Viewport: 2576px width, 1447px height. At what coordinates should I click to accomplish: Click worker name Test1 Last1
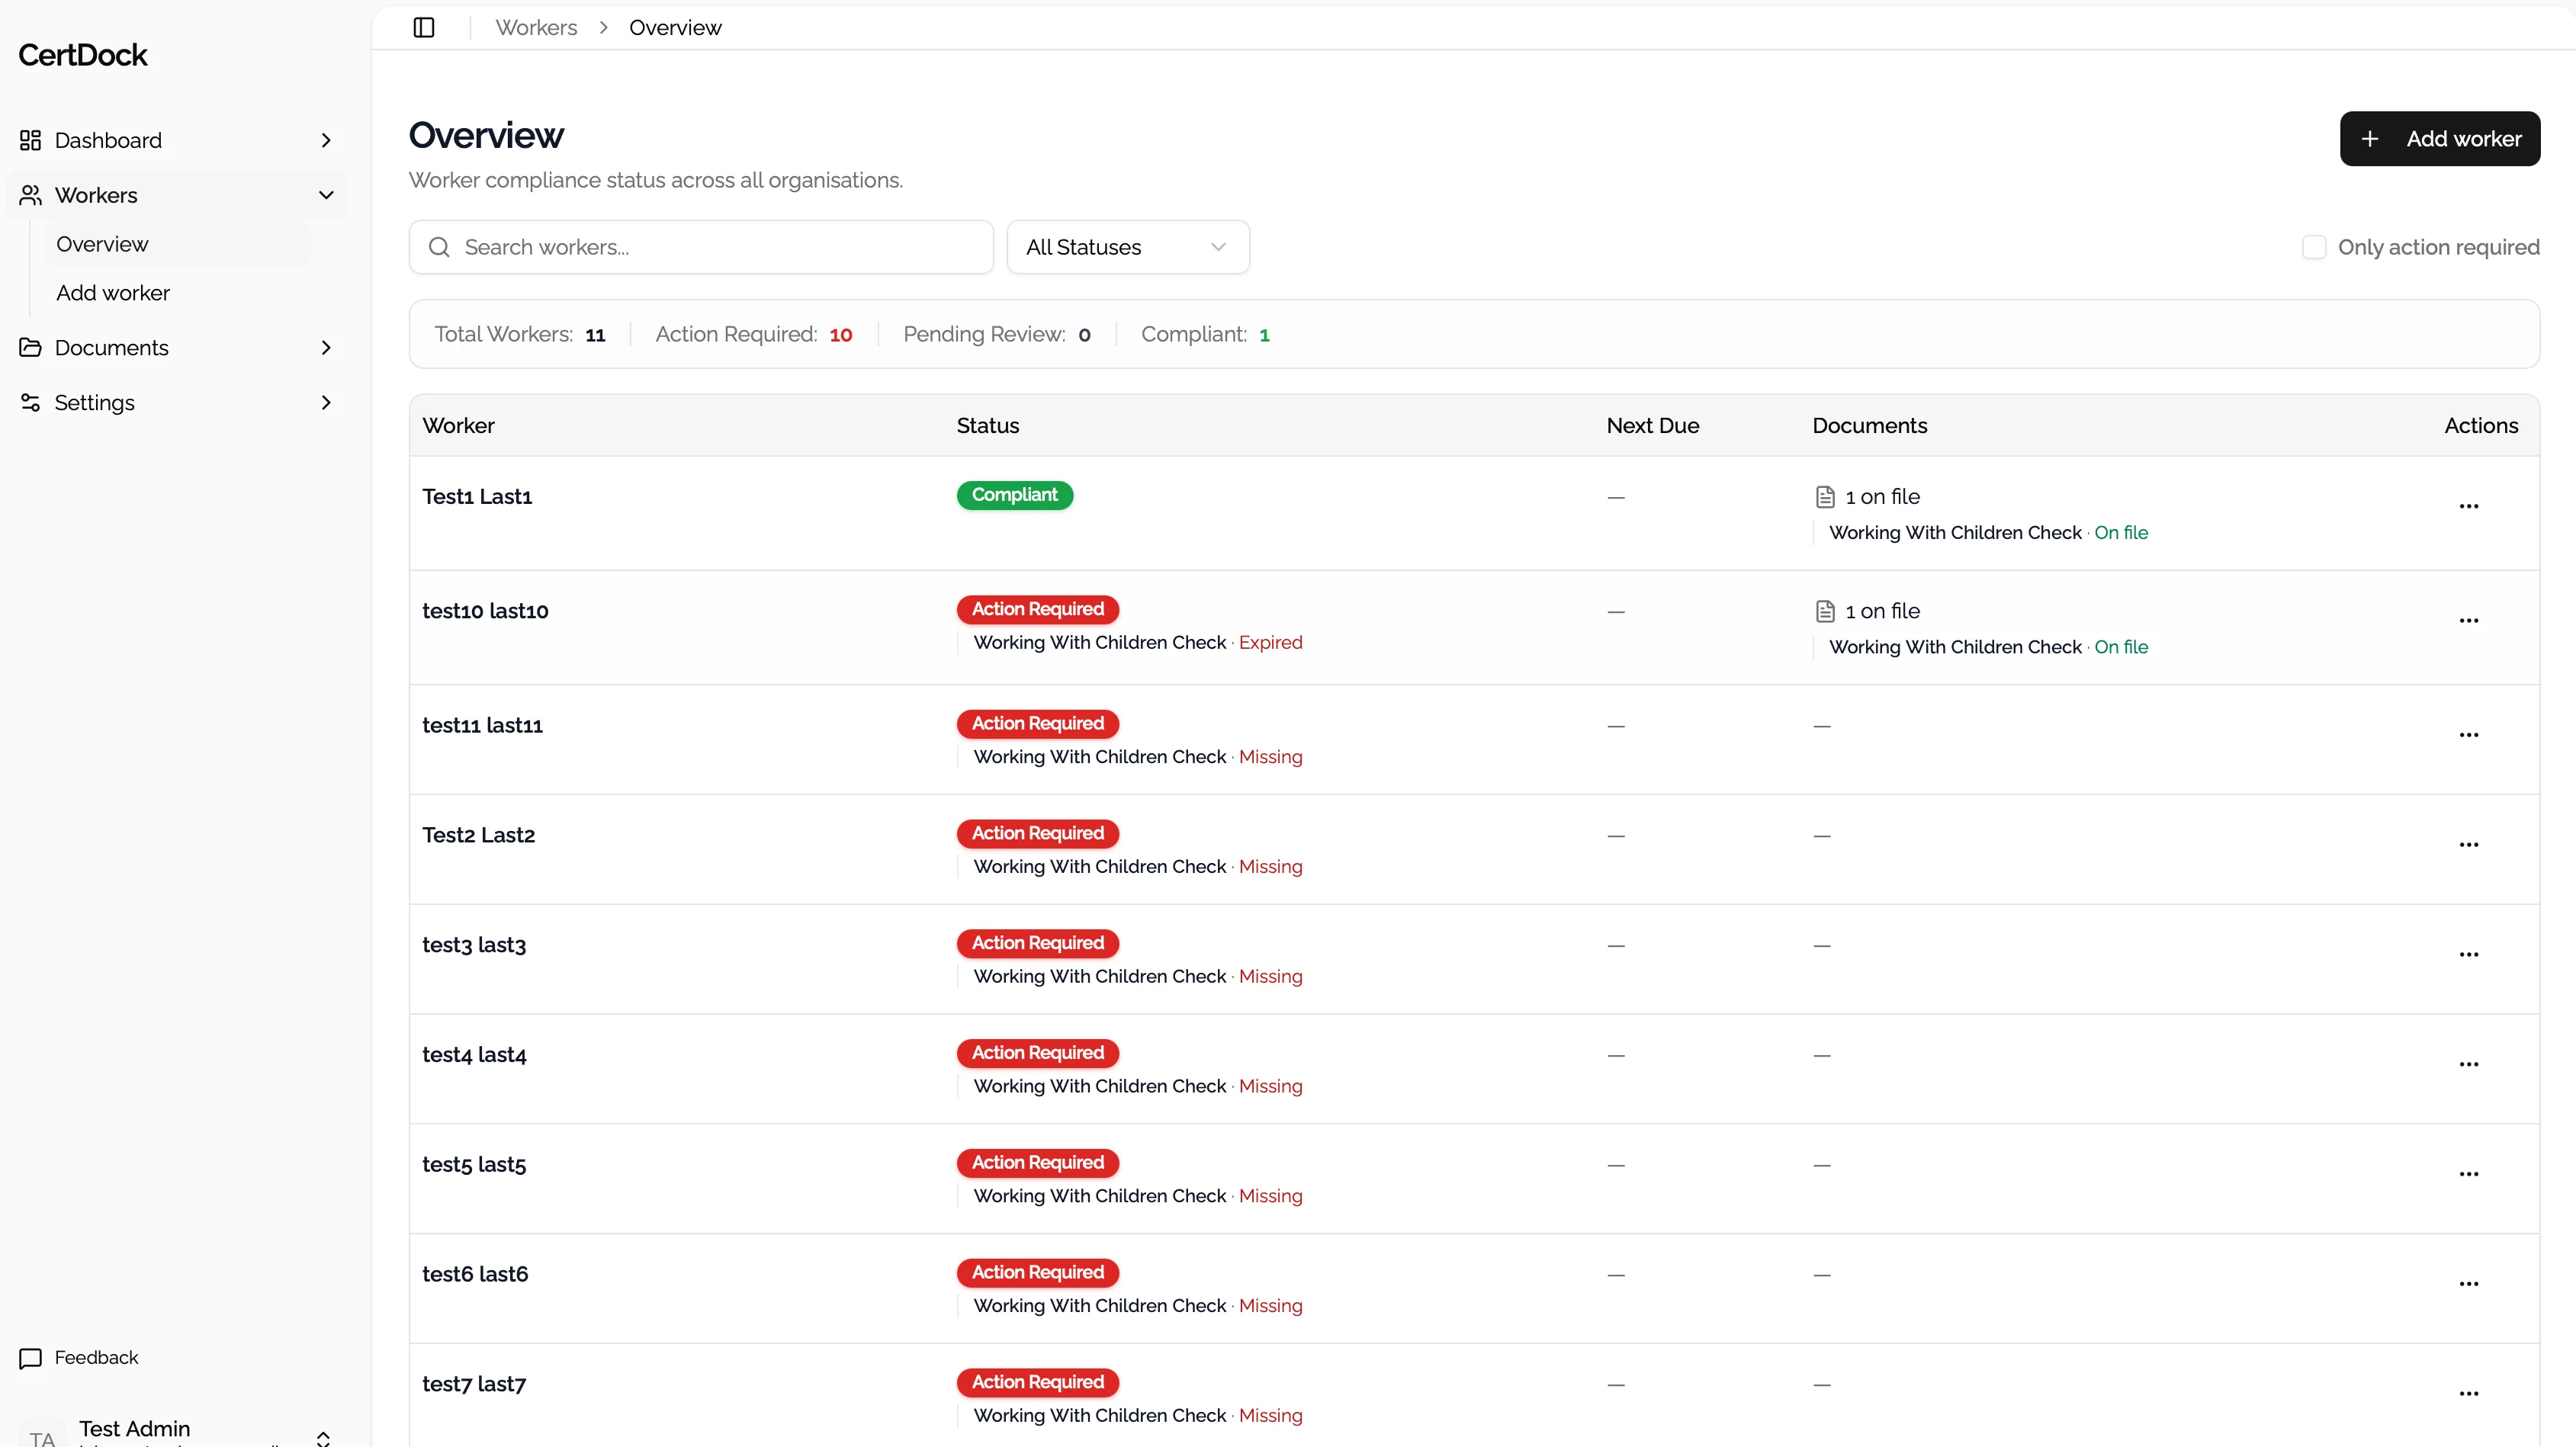[x=477, y=497]
